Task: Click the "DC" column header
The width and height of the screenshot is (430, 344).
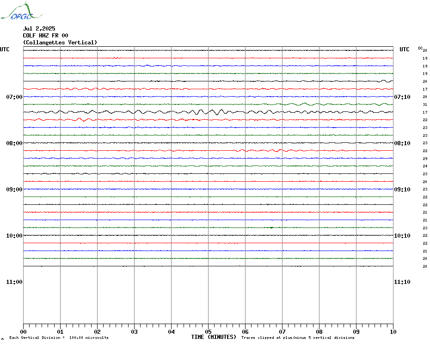Action: (x=420, y=48)
